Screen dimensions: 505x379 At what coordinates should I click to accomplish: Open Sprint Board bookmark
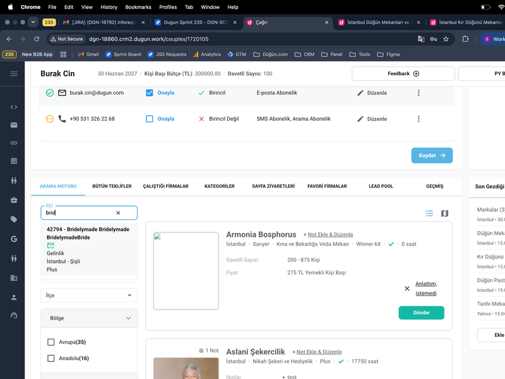[123, 54]
